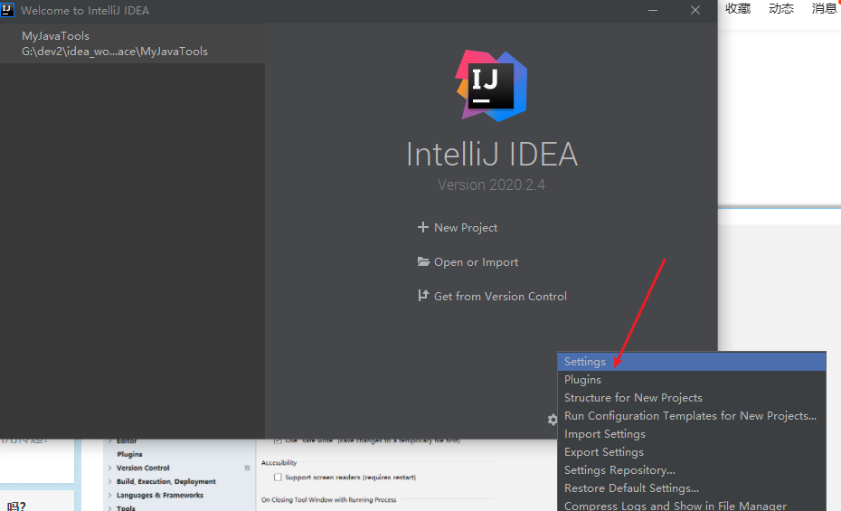Choose Import Settings from the popup menu

(692, 434)
